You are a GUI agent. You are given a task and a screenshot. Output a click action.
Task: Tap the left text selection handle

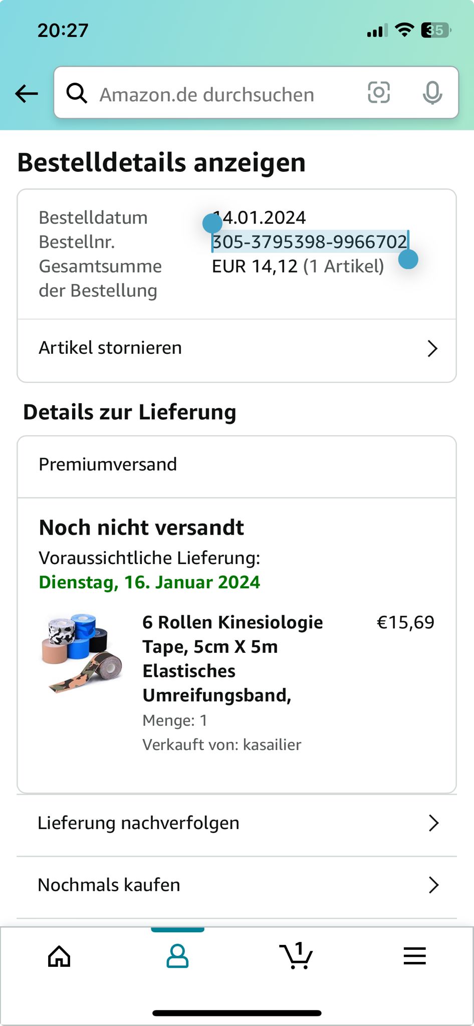point(212,223)
